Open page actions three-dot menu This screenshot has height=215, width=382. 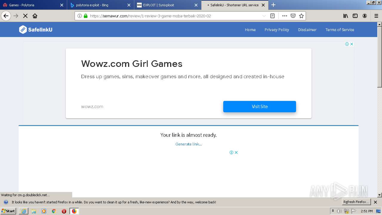pos(285,16)
